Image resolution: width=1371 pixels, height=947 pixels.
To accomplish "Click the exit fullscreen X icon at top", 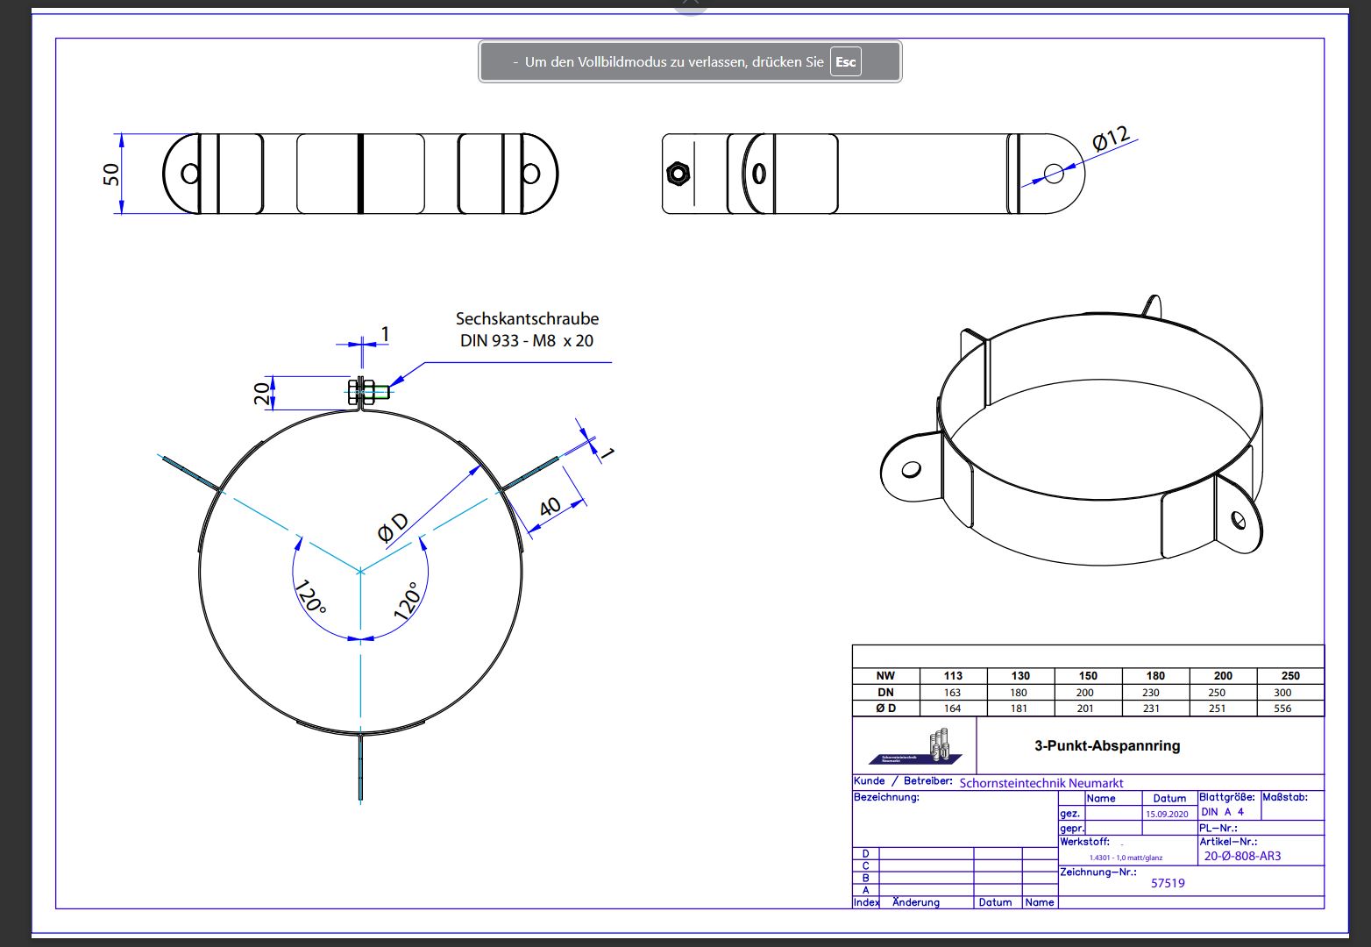I will (x=690, y=4).
